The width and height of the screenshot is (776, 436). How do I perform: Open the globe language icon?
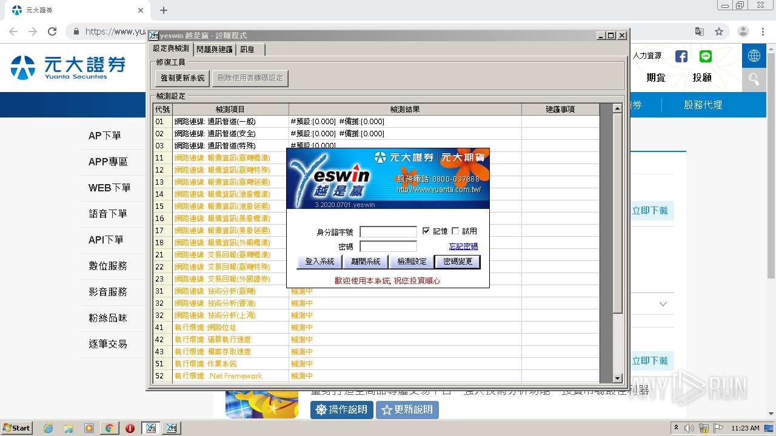click(754, 56)
